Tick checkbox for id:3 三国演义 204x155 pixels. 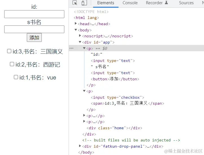9,51
